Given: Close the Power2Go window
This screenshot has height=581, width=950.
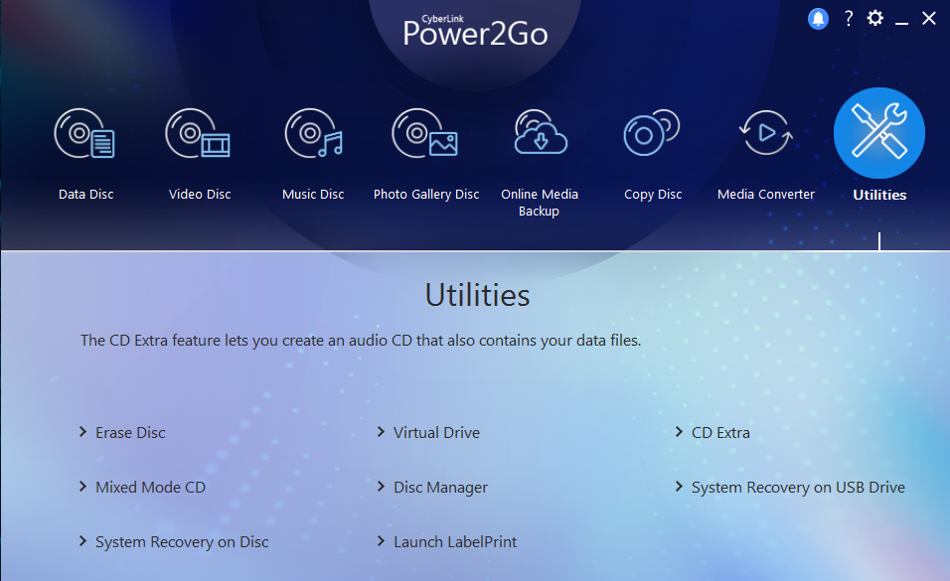Looking at the screenshot, I should tap(929, 18).
